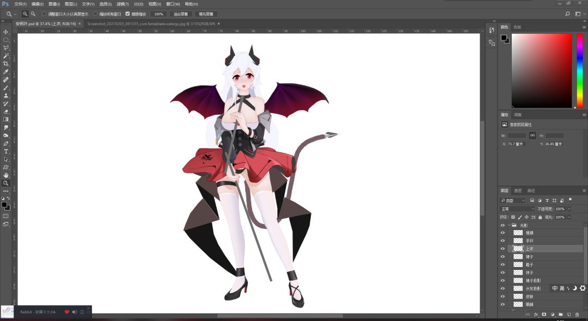Toggle resize windows to fit checkbox
This screenshot has height=321, width=588.
[44, 14]
